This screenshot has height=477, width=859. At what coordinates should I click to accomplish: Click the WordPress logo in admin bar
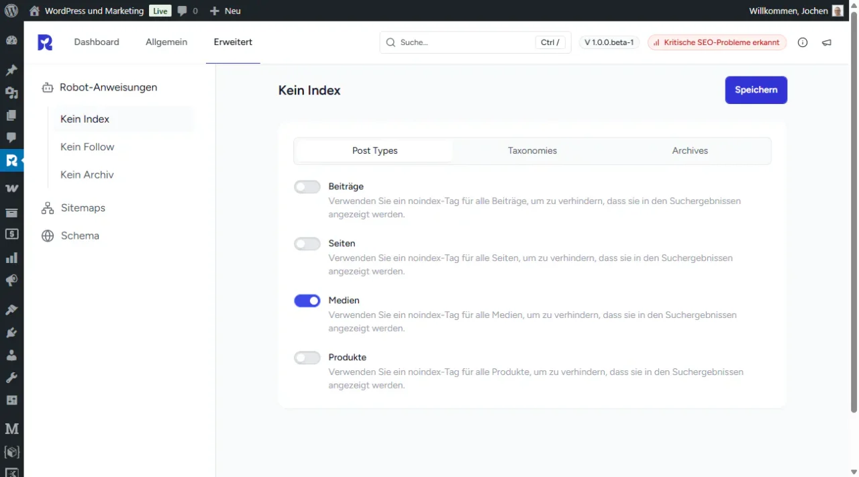(x=11, y=11)
